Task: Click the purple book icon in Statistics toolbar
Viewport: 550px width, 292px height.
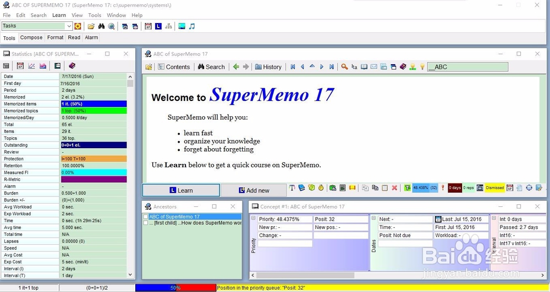Action: pos(72,66)
